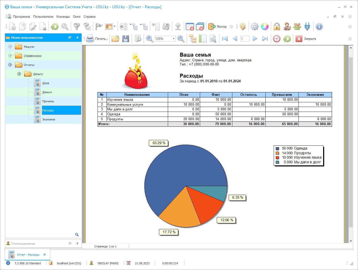Click the gray flag icon
Viewport: 358px width, 270px height.
(99, 26)
